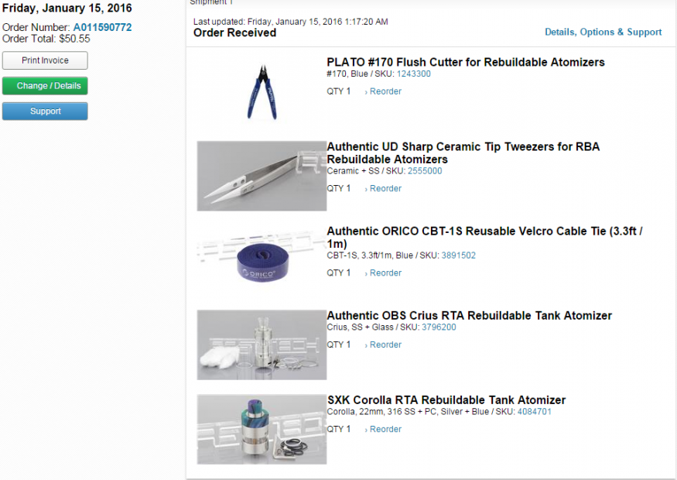Reorder the OBS Crius RTA atomizer

(383, 345)
